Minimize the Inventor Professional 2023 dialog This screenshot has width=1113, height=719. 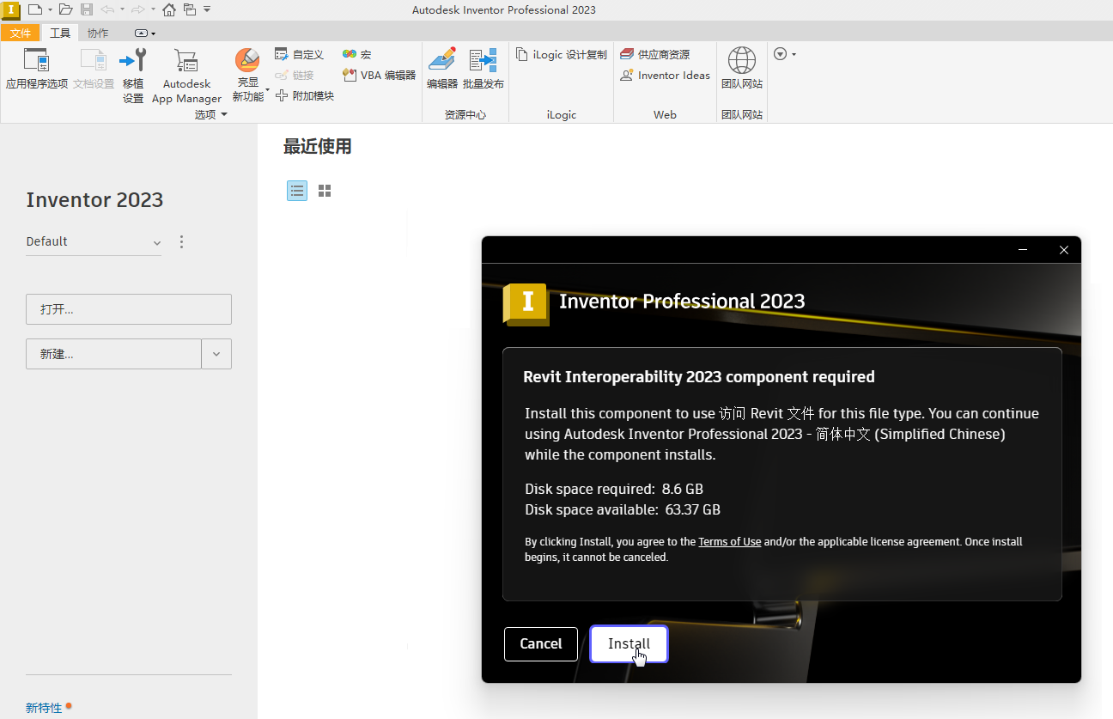pos(1023,250)
